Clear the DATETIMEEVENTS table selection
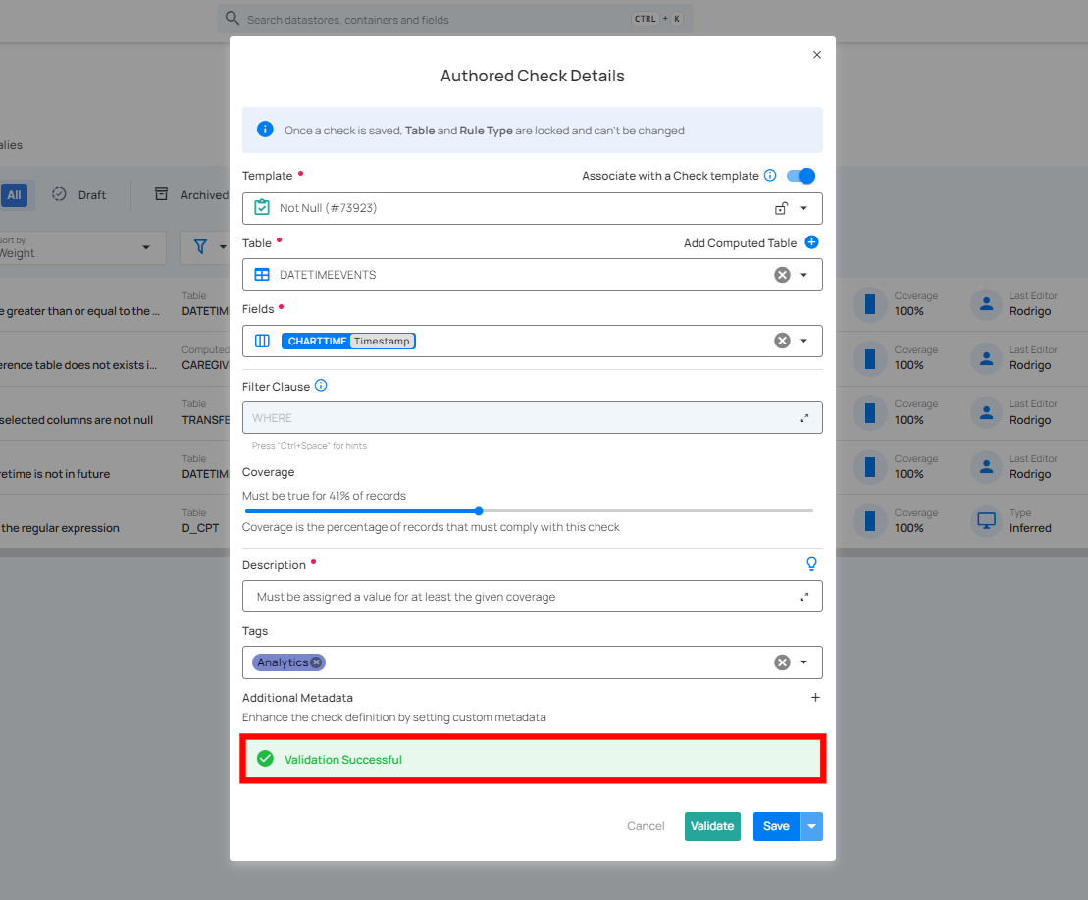The height and width of the screenshot is (900, 1088). (782, 275)
